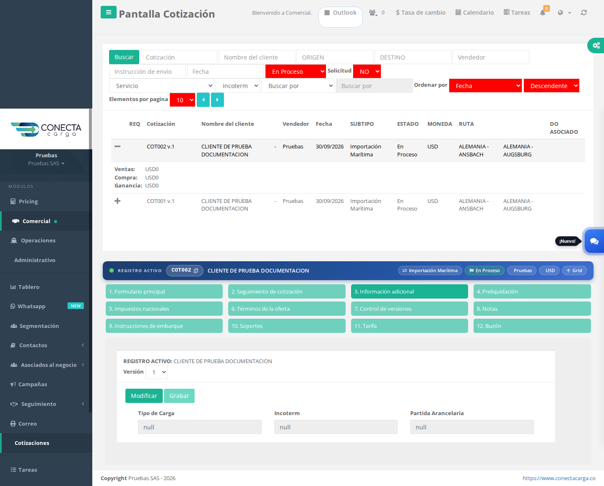Screen dimensions: 604x486
Task: Select Versión dropdown
Action: (x=156, y=372)
